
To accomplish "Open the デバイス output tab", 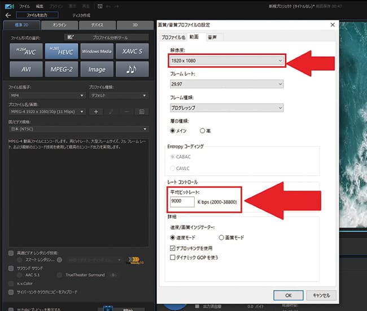I will point(97,25).
